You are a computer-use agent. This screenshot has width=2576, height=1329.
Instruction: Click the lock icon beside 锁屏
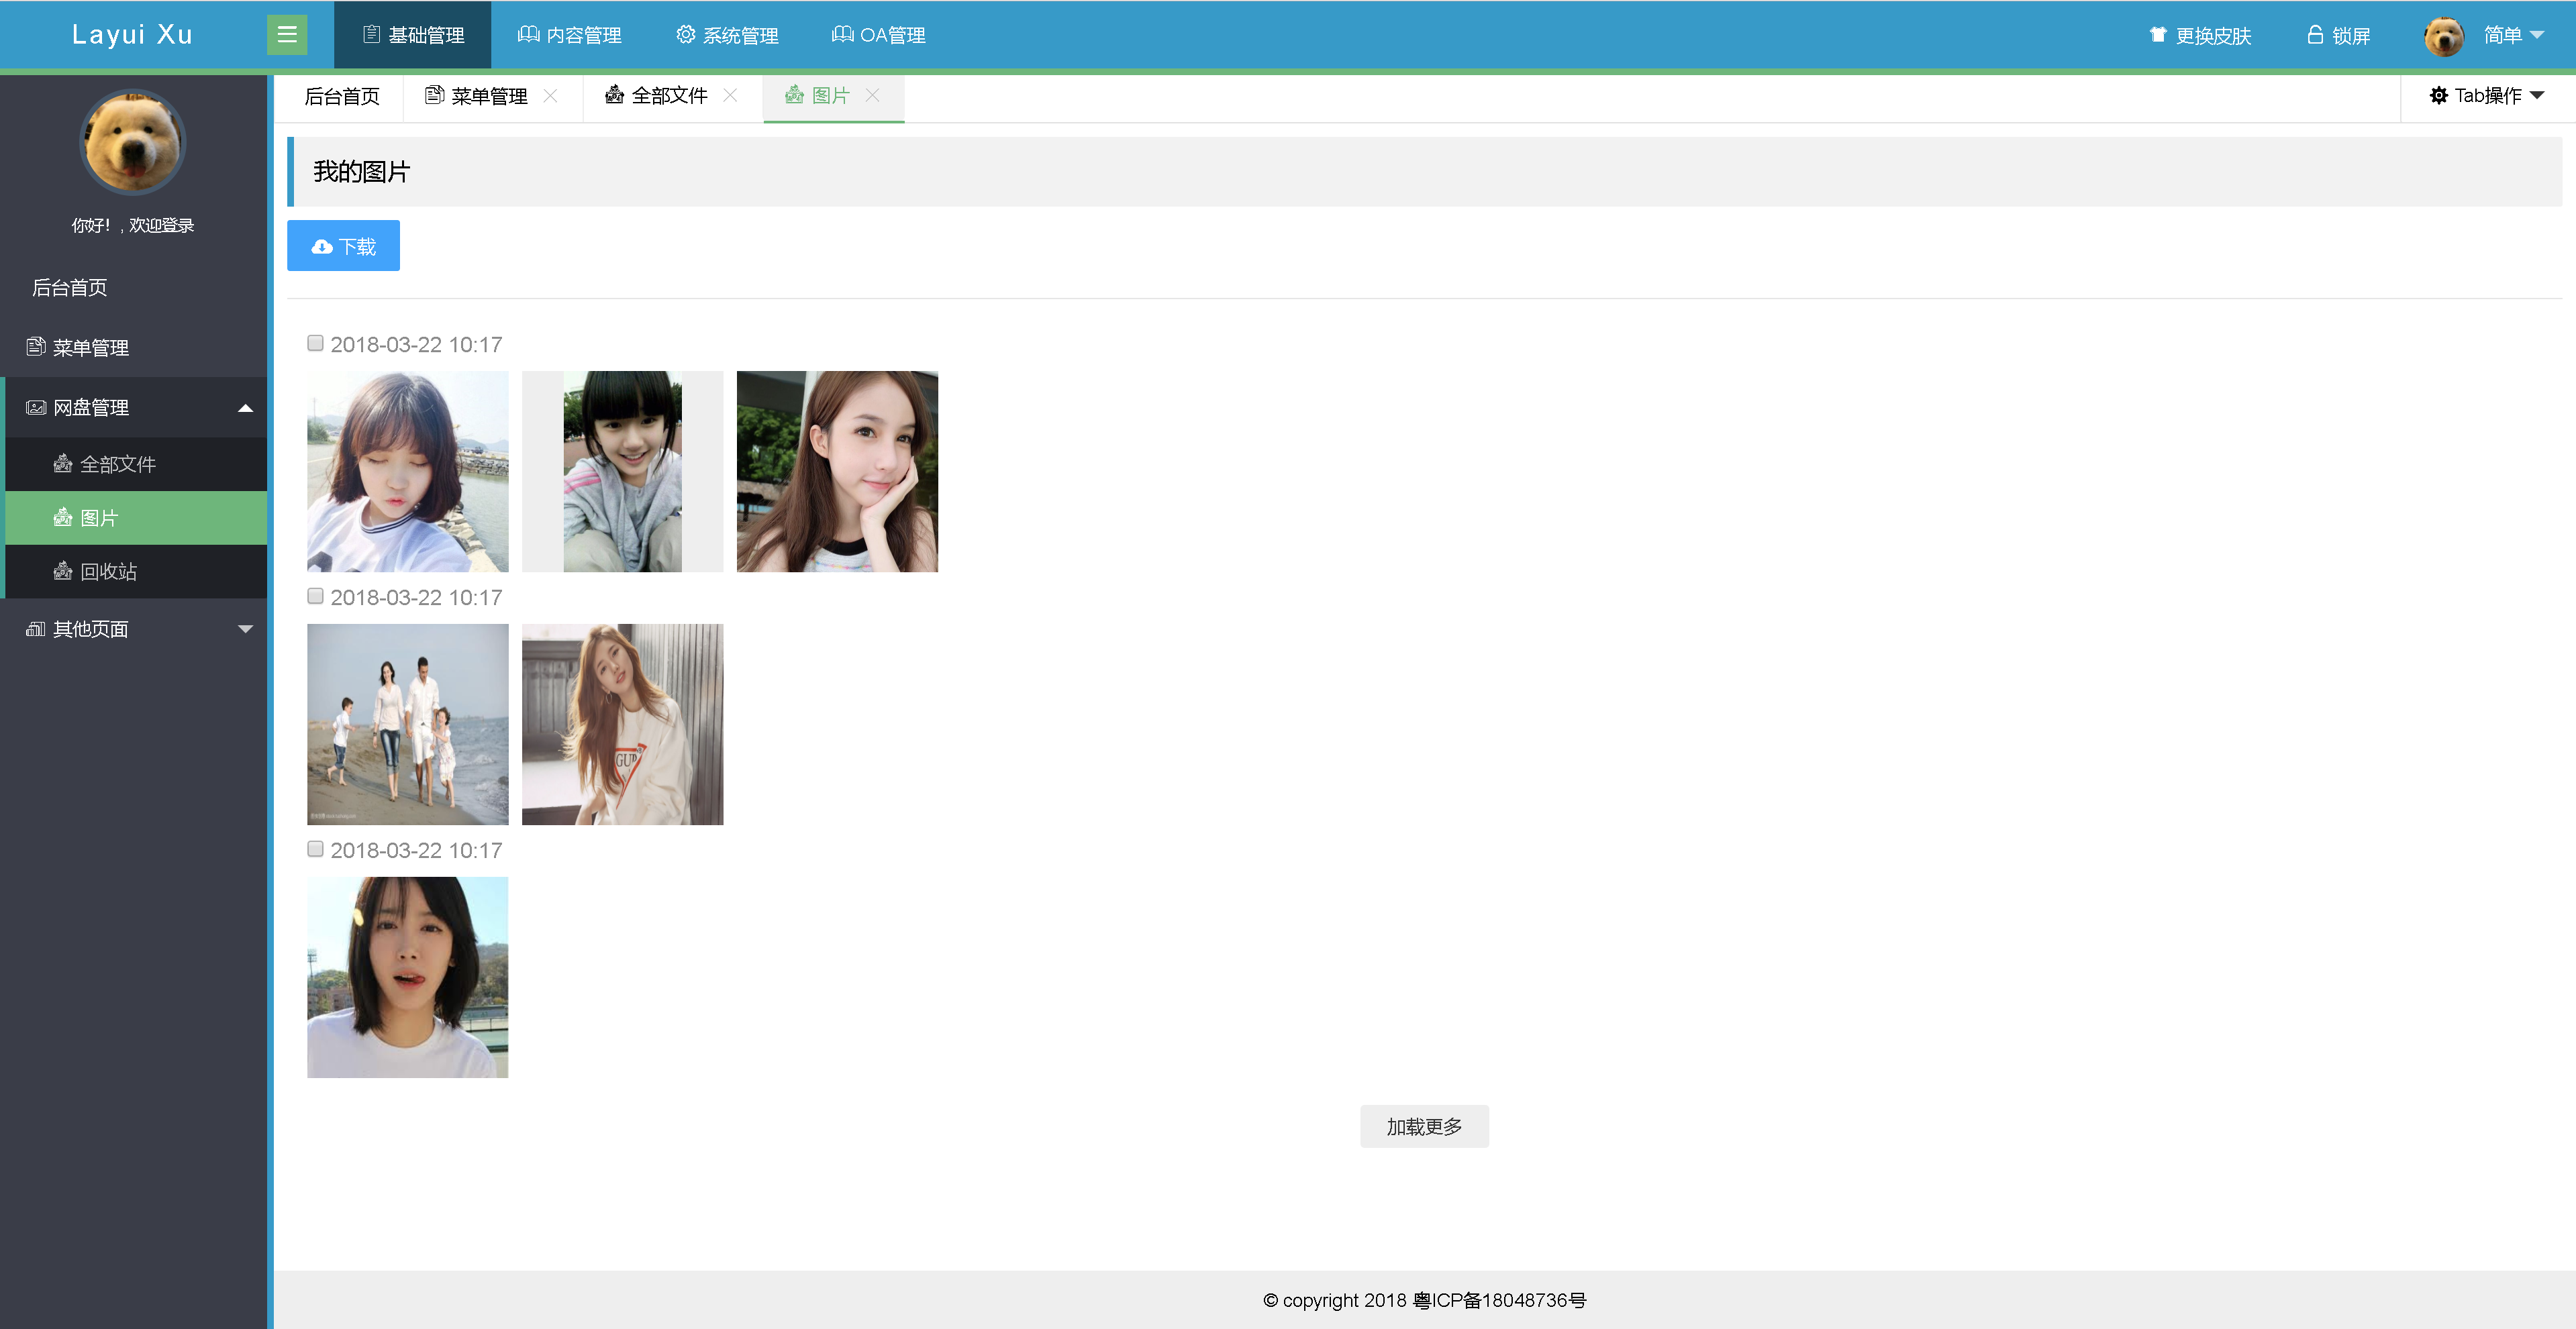point(2314,35)
